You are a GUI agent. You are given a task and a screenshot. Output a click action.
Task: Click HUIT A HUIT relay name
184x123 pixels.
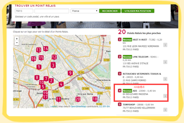[x=140, y=40]
